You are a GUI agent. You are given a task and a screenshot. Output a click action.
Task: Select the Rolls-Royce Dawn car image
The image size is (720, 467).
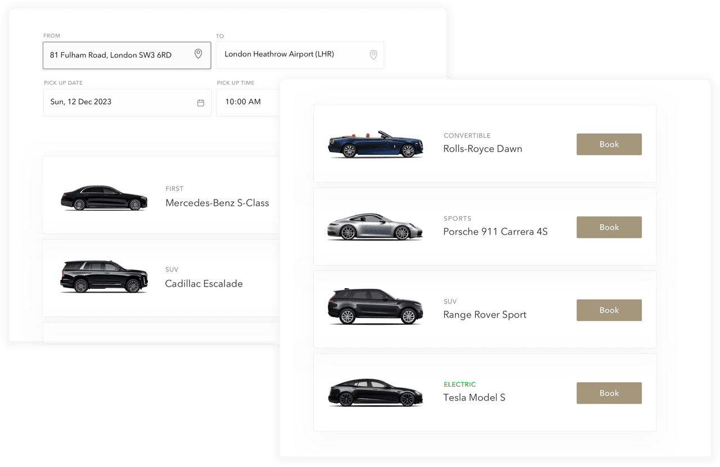point(375,144)
